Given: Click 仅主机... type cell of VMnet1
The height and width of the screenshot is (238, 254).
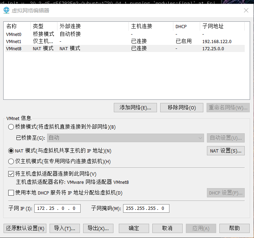Looking at the screenshot, I should (x=43, y=41).
